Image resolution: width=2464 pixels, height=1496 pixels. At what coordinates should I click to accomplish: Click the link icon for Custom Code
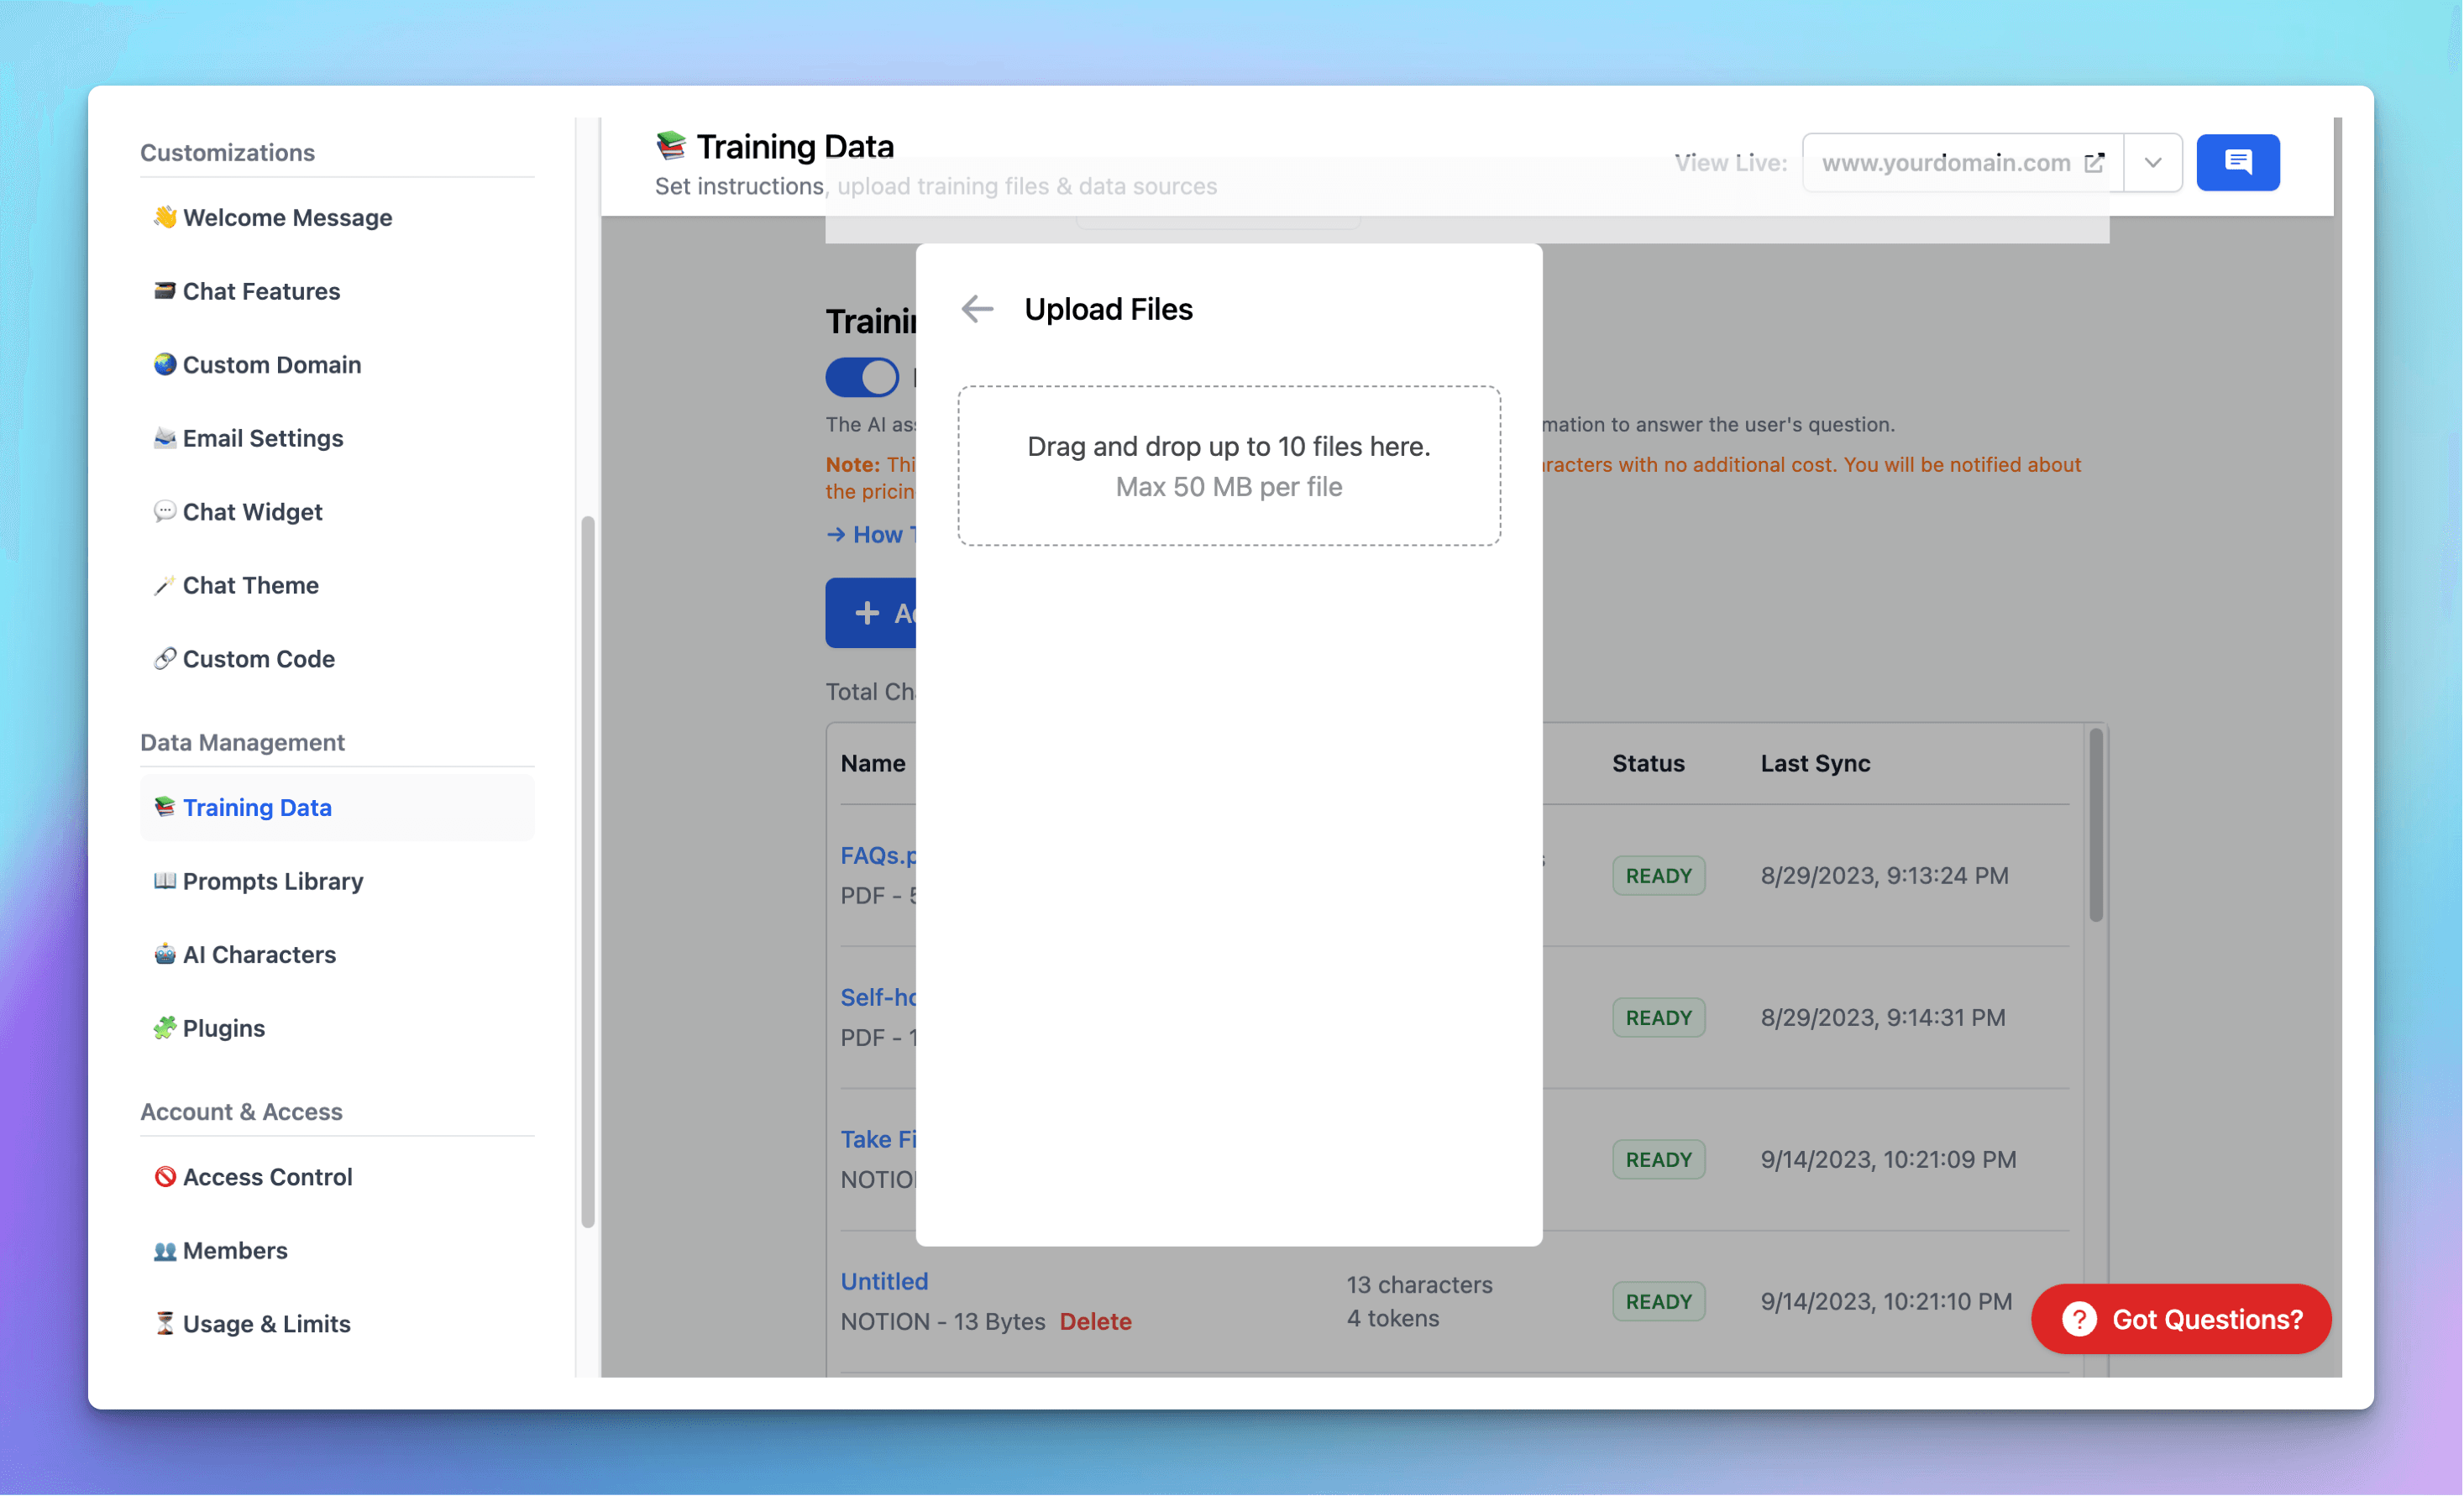point(165,658)
